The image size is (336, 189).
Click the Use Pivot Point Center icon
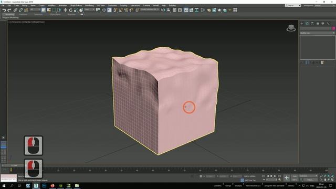pos(98,10)
